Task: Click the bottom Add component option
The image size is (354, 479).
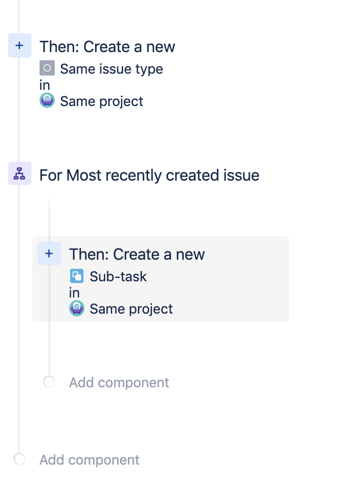Action: click(x=89, y=459)
